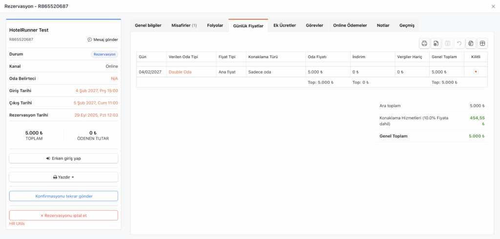Open the Yazdır print dropdown
Image resolution: width=500 pixels, height=239 pixels.
63,177
